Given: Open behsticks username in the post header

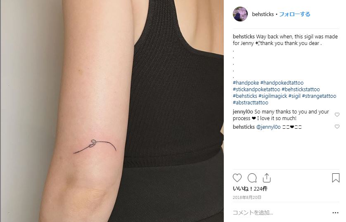Looking at the screenshot, I should pyautogui.click(x=263, y=14).
